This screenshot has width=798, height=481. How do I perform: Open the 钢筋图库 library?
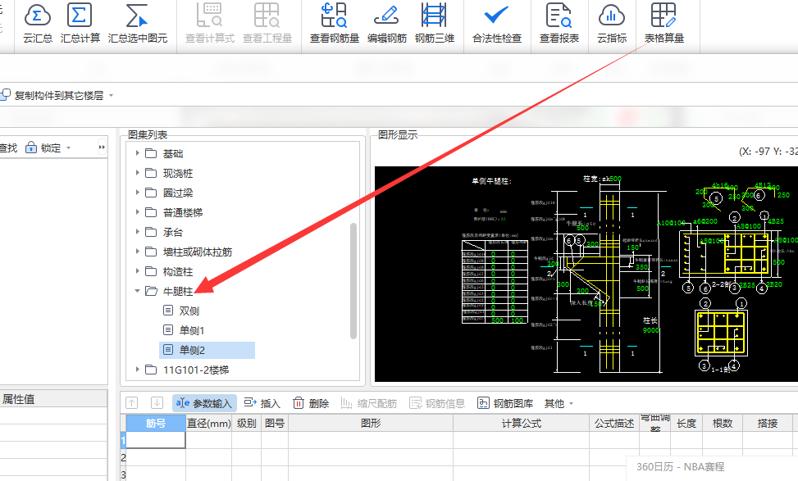pos(505,403)
